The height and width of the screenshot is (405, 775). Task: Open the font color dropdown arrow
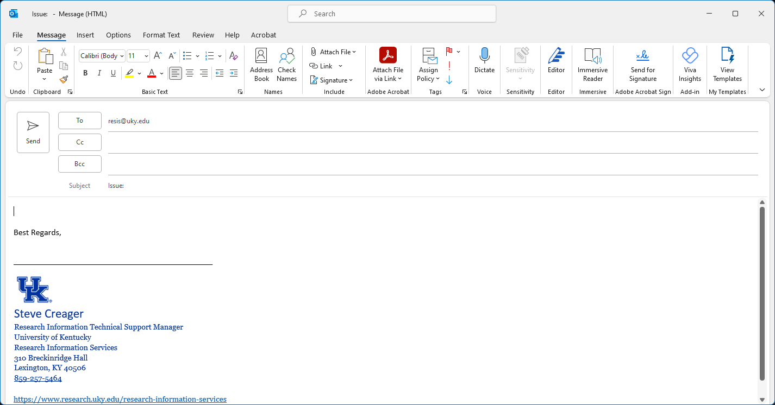(x=162, y=73)
